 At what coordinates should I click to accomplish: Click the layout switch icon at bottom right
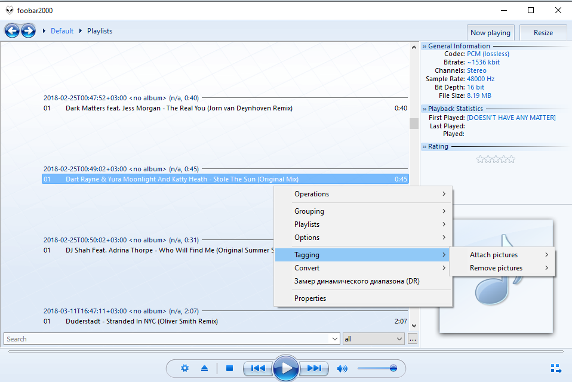pos(555,368)
